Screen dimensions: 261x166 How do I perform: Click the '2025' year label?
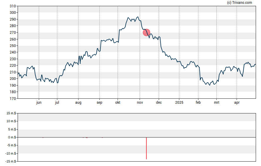[x=179, y=103]
